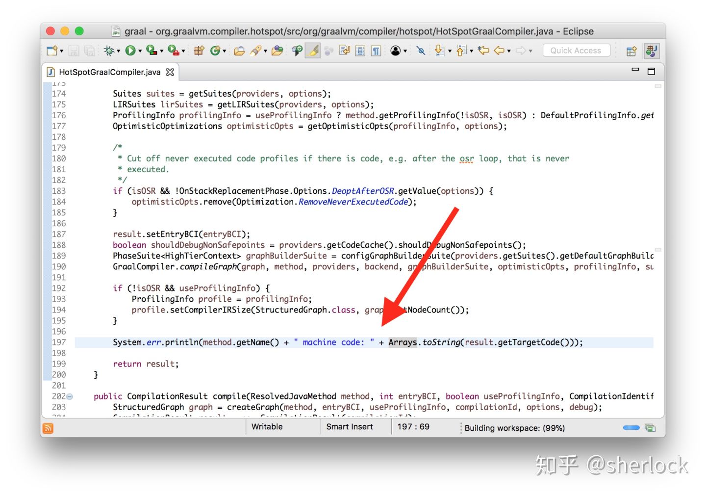Collapse the compile method at line 202
The image size is (706, 495).
pos(70,396)
